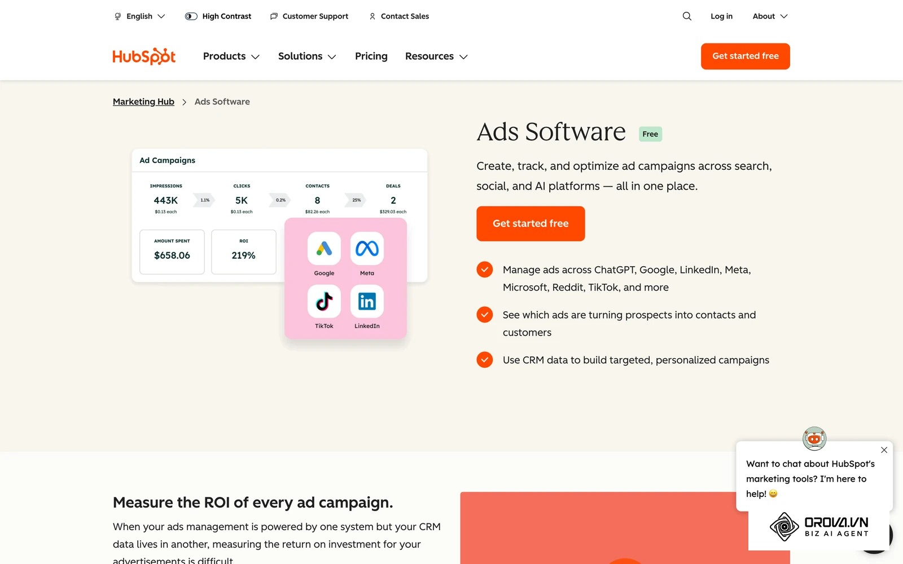Screen dimensions: 903x564
Task: Click the Google Ads icon tile
Action: [x=324, y=249]
